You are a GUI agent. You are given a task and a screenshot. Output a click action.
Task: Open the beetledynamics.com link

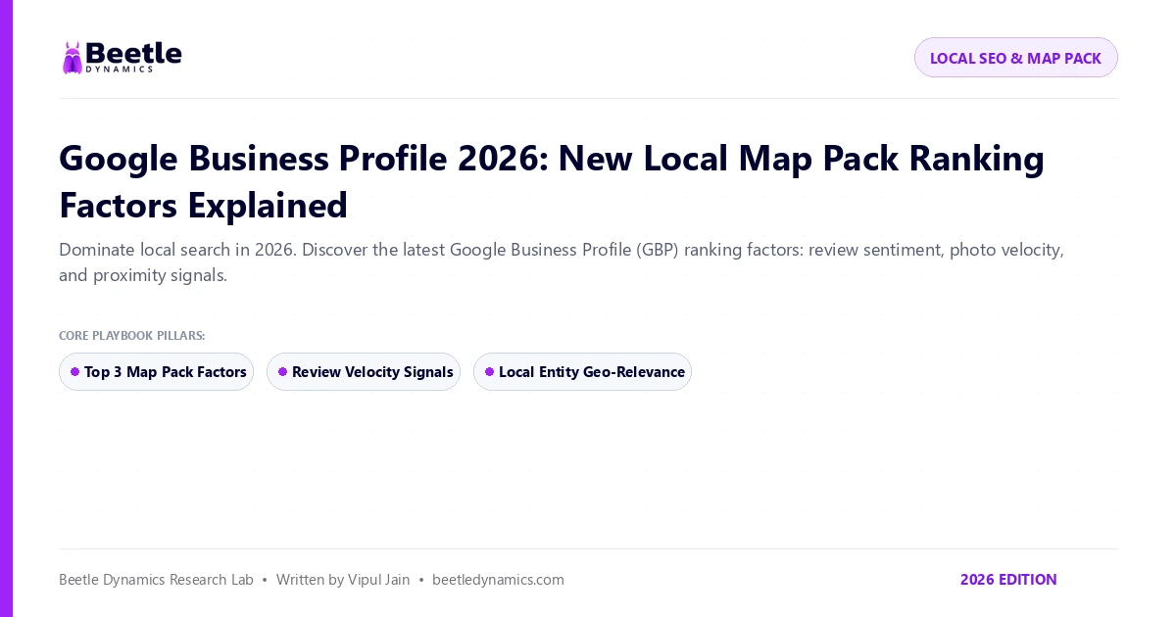coord(498,580)
